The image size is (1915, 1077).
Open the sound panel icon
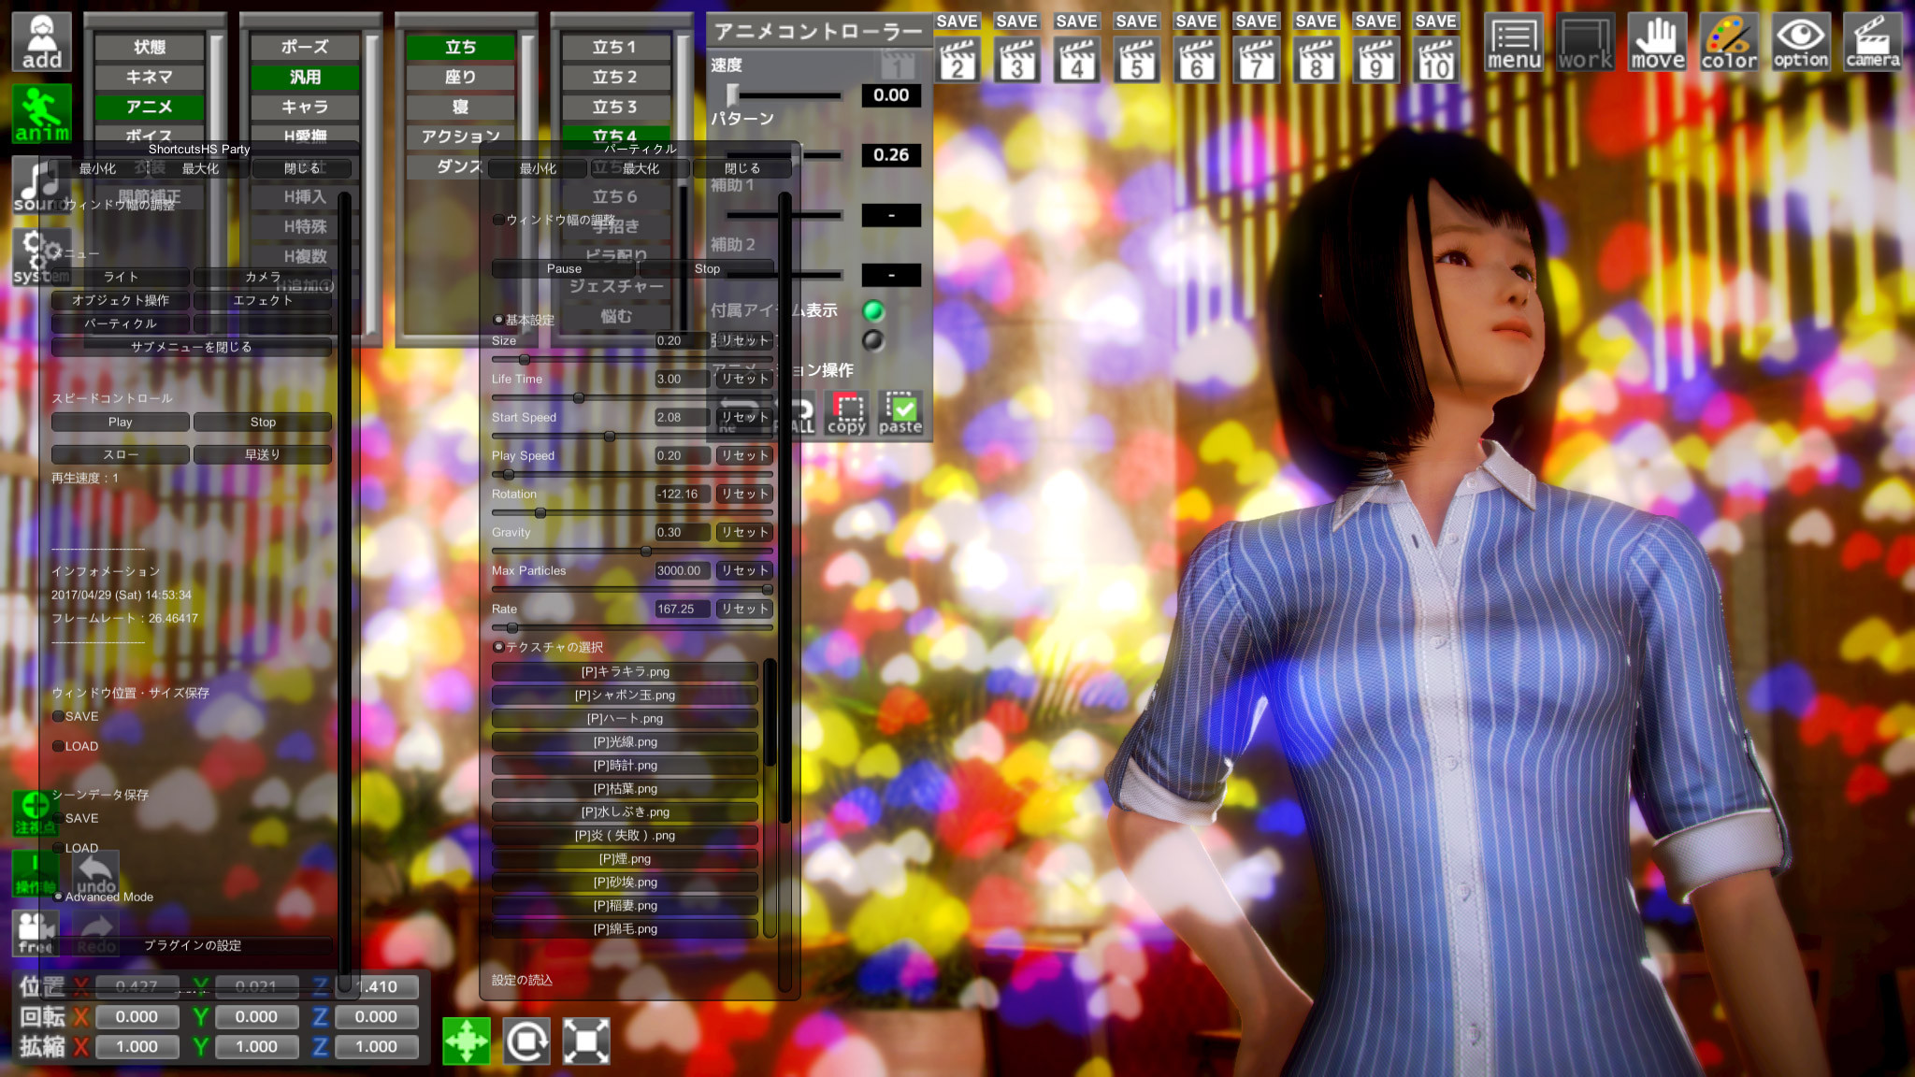point(42,185)
